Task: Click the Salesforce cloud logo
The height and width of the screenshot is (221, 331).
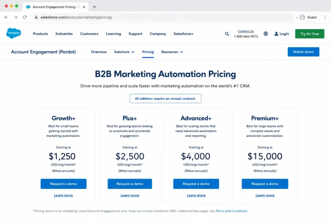Action: pyautogui.click(x=14, y=33)
